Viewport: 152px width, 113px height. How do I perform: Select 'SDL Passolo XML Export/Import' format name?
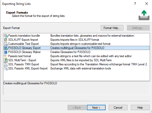[28, 68]
